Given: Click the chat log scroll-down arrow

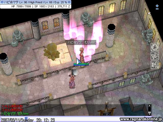Looking at the screenshot, I should [150, 114].
